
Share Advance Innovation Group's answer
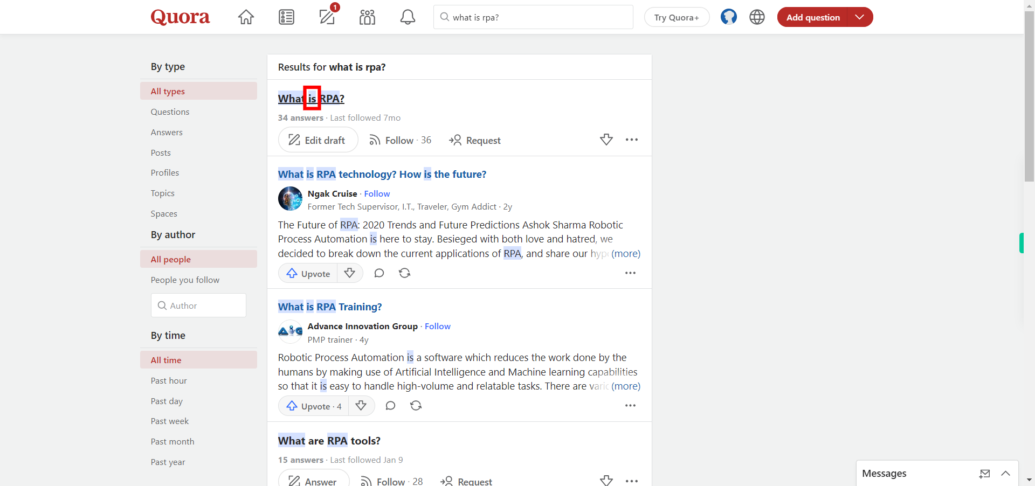click(x=416, y=406)
